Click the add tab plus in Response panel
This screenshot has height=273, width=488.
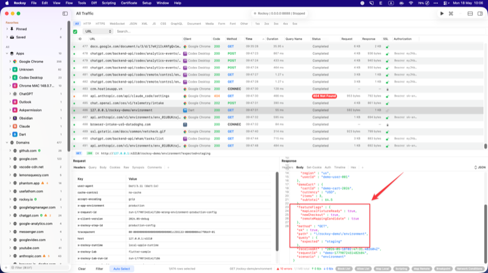(x=362, y=168)
